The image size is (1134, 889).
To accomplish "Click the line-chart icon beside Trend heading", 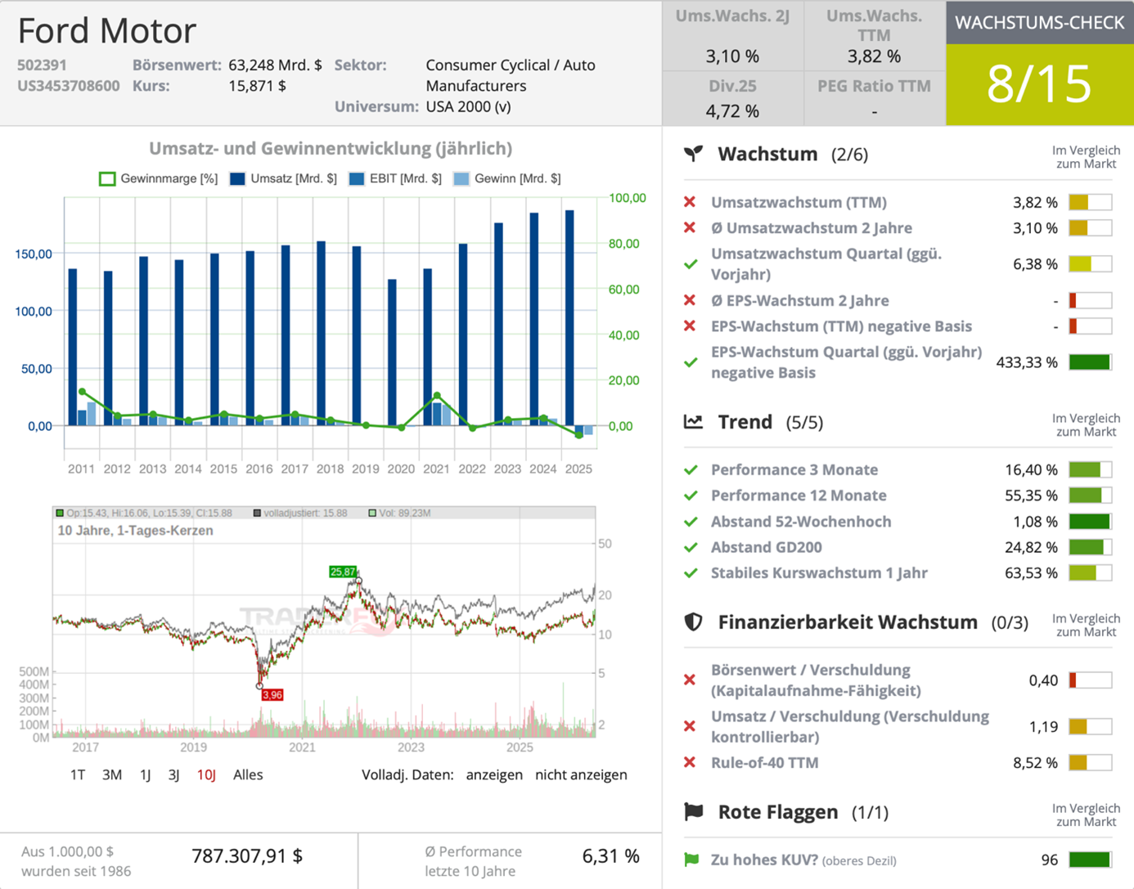I will point(693,422).
